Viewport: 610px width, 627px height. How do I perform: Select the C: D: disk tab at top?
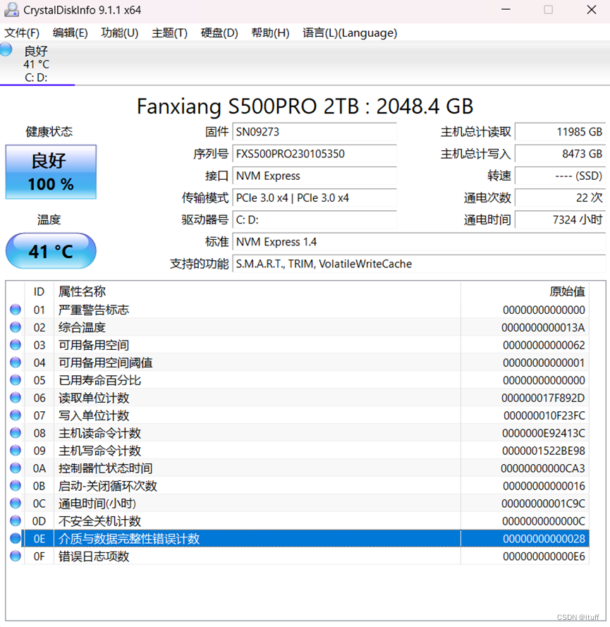37,64
